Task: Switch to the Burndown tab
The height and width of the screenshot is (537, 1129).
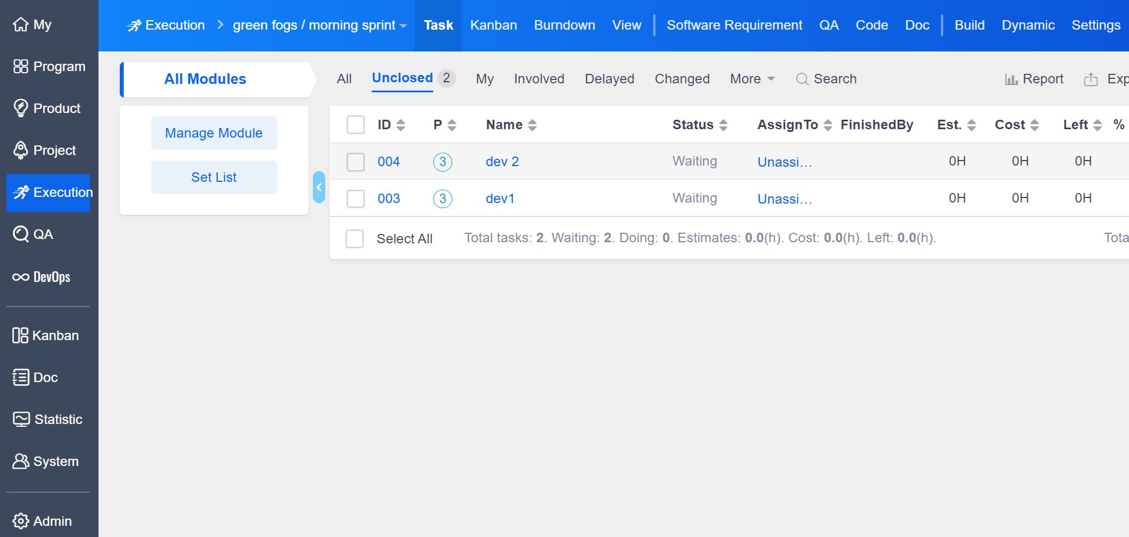Action: coord(564,25)
